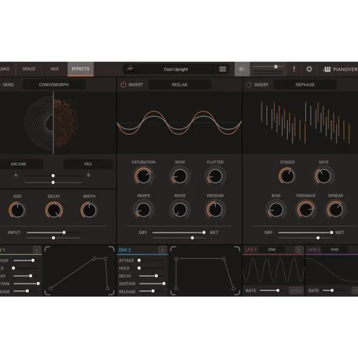Click the REELAB DRY/WET slider handle
Screen dimensions: 358x359
click(204, 233)
